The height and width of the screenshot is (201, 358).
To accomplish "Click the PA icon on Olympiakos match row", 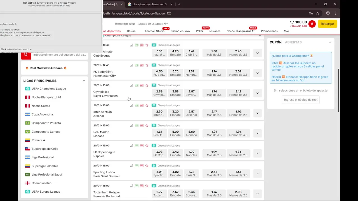I will tap(137, 85).
